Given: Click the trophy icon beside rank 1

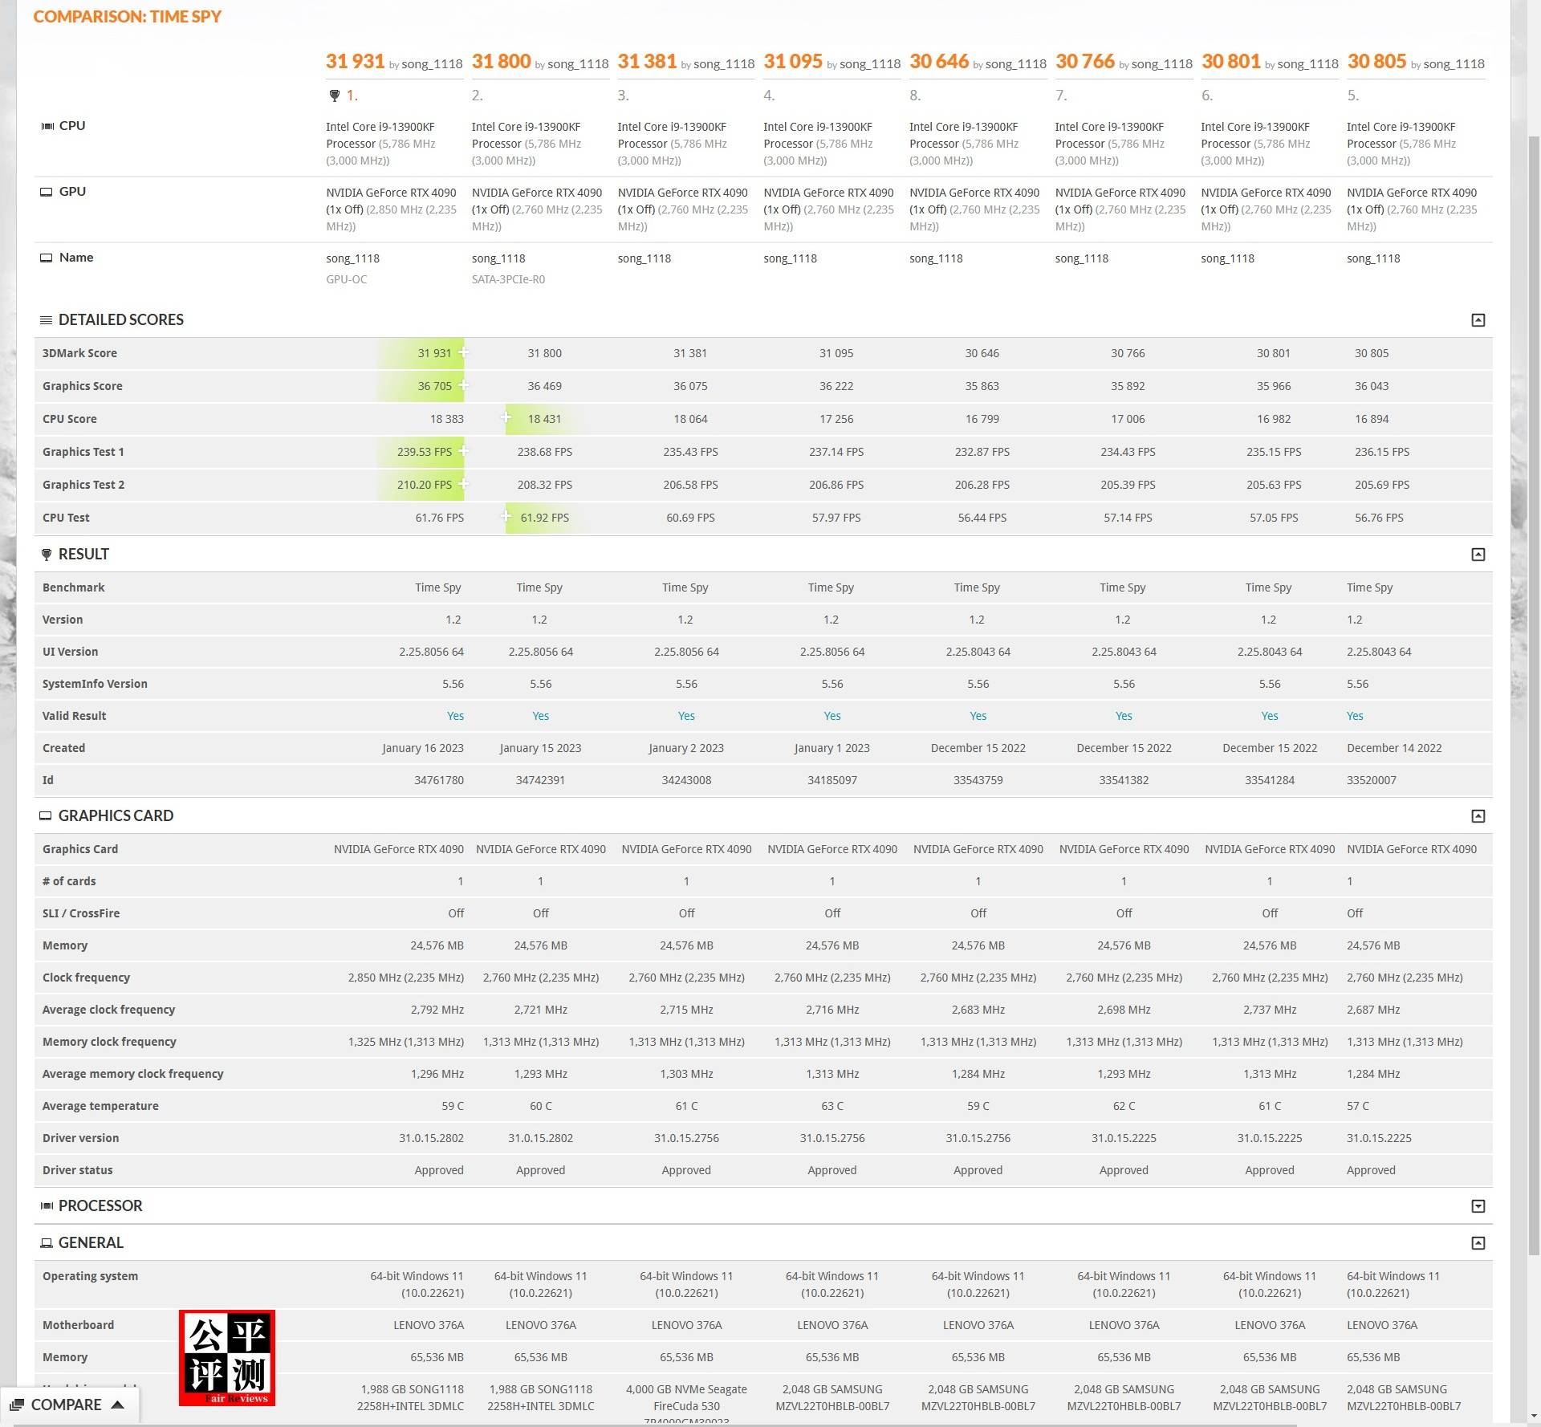Looking at the screenshot, I should pyautogui.click(x=335, y=96).
